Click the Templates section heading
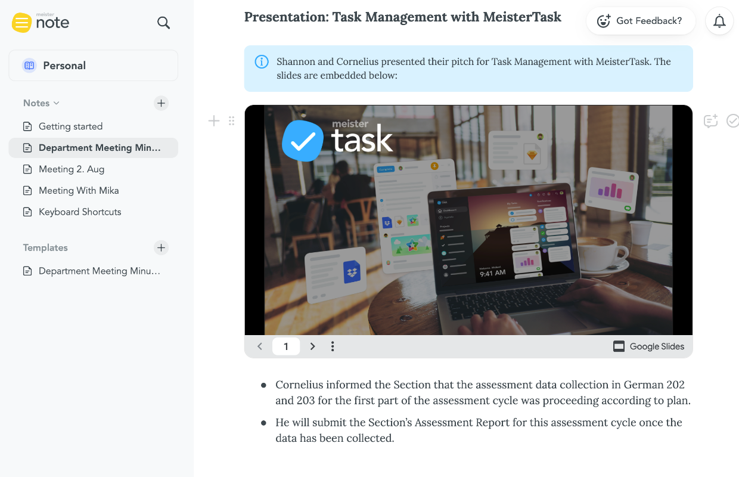Viewport: 739px width, 477px height. [45, 247]
